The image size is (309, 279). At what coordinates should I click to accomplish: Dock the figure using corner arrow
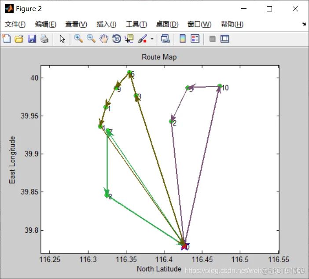point(304,24)
